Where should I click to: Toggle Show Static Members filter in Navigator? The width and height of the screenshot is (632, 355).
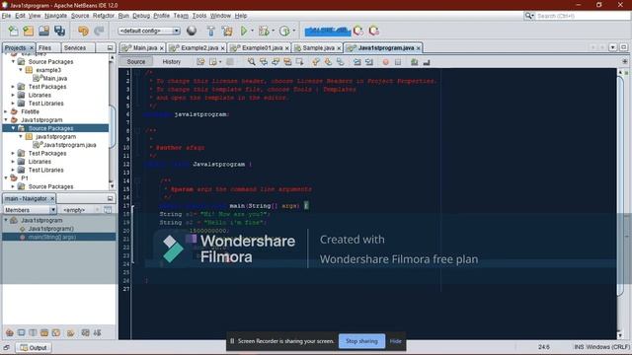33,332
